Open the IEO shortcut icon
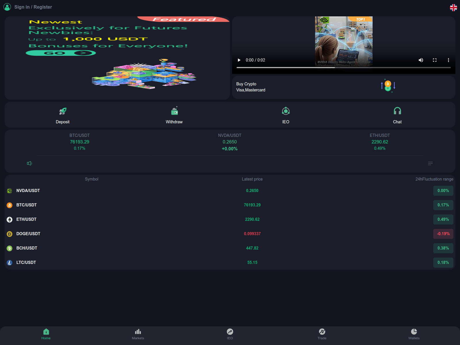 (x=285, y=111)
